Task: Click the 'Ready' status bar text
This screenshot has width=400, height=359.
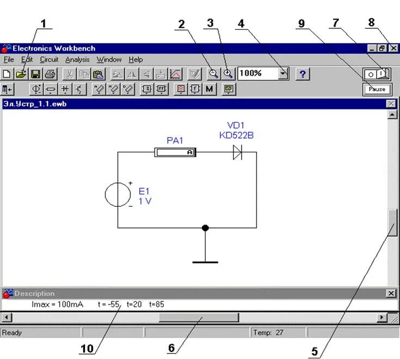Action: [x=12, y=332]
